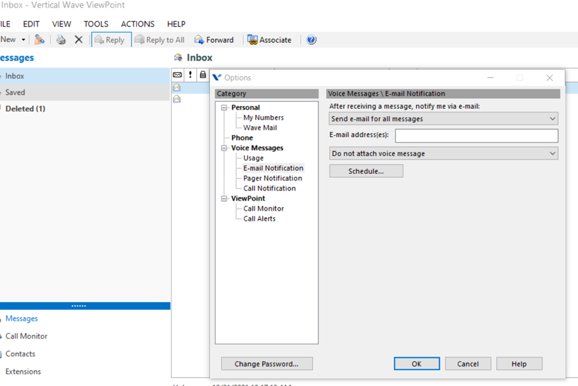Select Pager Notification in the category tree
This screenshot has height=386, width=578.
(273, 178)
